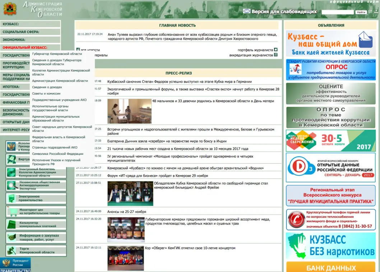Open main news about Аман Тулеев condolences
This screenshot has height=272, width=380.
coord(193,37)
